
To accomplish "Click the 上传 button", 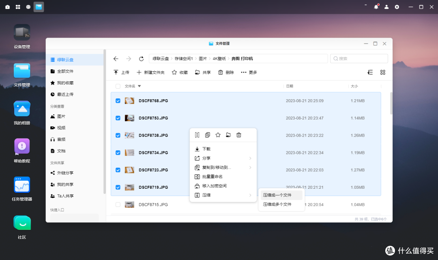I will [x=122, y=72].
